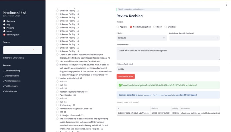Click the Databricks · Unity Catalog caption

[13, 58]
